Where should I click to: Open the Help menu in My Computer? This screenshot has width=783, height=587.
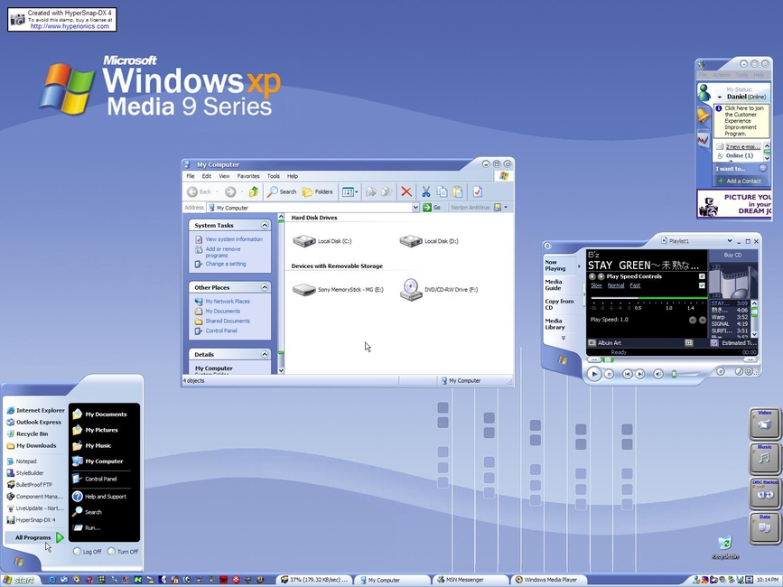point(292,176)
